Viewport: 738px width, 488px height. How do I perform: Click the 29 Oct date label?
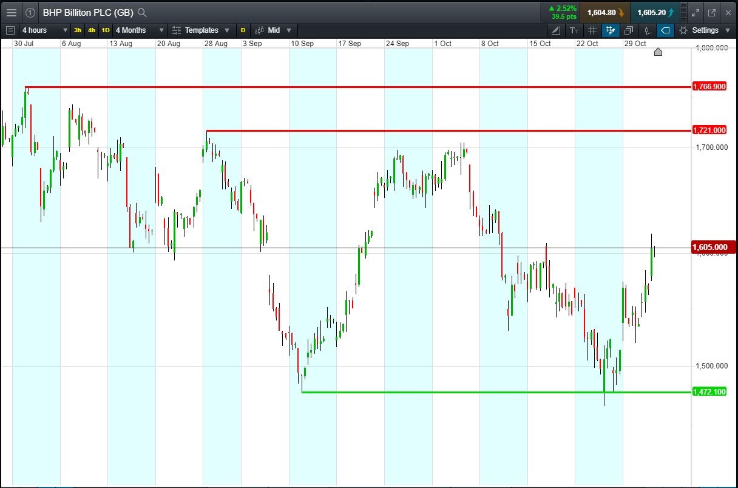[x=635, y=44]
